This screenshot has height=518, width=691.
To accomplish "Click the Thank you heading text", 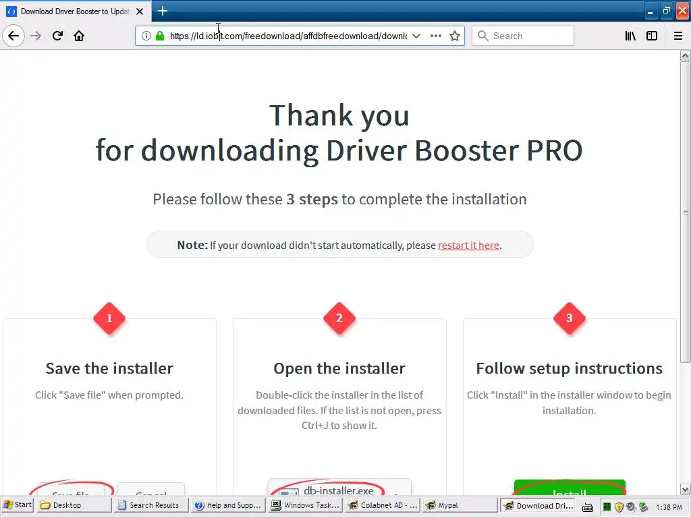I will click(x=339, y=115).
